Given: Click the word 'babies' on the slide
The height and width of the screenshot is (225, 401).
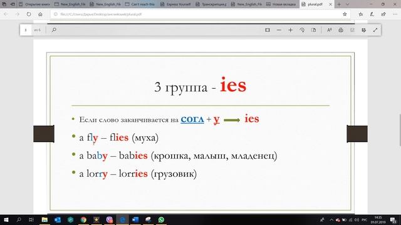Looking at the screenshot, I should tap(133, 156).
